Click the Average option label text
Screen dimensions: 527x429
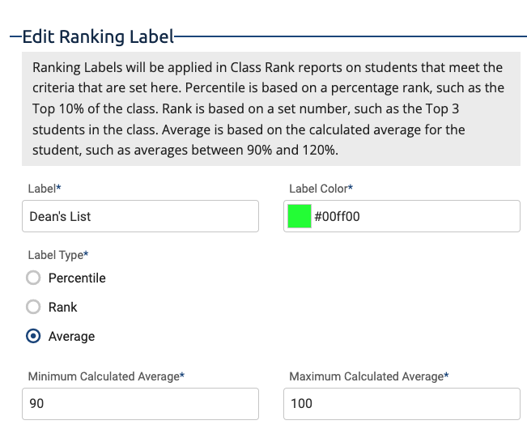tap(71, 336)
